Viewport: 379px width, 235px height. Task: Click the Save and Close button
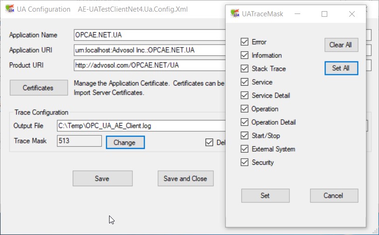[185, 179]
